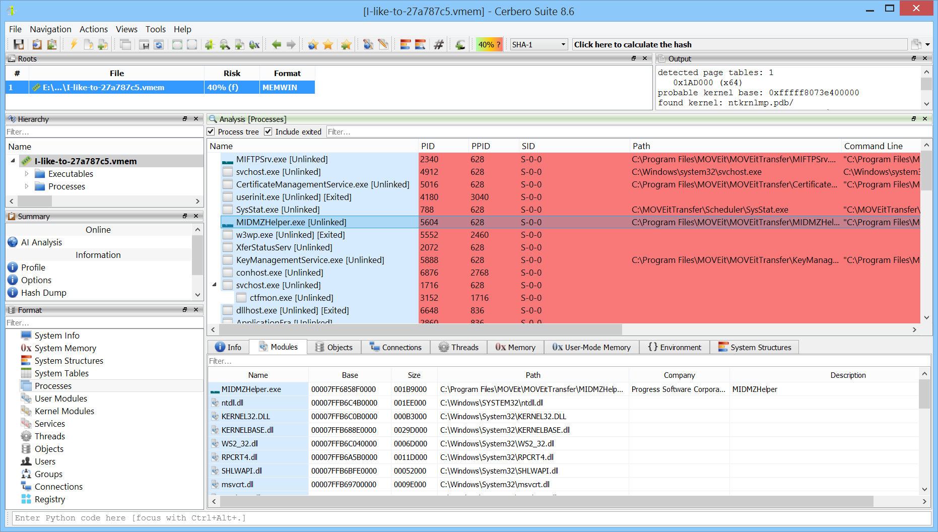The height and width of the screenshot is (532, 938).
Task: Click the save icon in the toolbar
Action: tap(19, 45)
